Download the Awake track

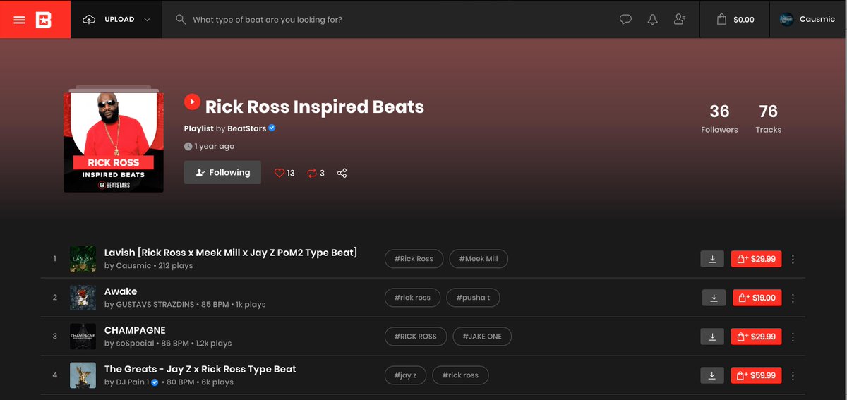[714, 298]
